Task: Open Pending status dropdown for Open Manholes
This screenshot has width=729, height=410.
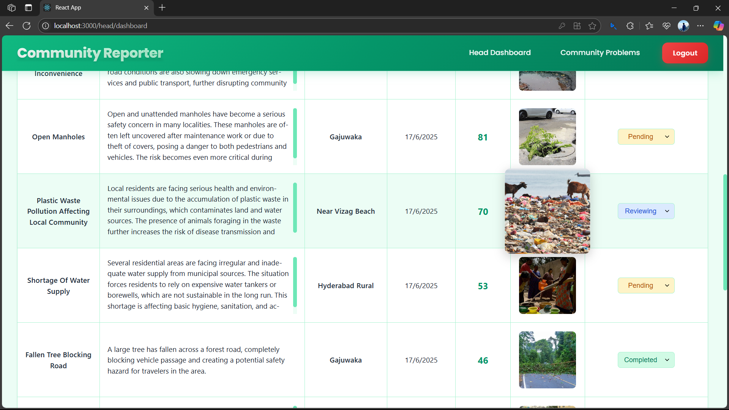Action: pyautogui.click(x=646, y=137)
